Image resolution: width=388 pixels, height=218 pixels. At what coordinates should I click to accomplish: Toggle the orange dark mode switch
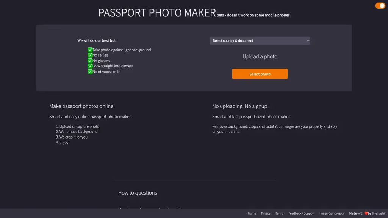[380, 5]
